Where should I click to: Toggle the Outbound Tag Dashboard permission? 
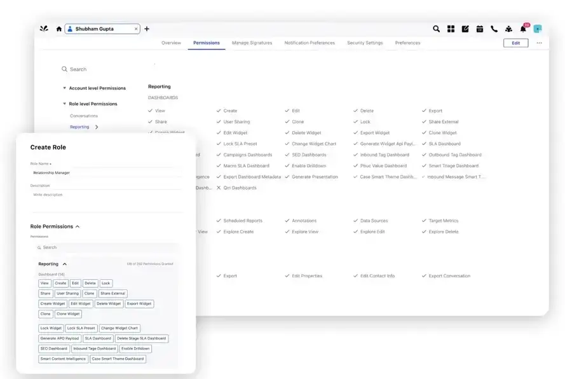(424, 155)
